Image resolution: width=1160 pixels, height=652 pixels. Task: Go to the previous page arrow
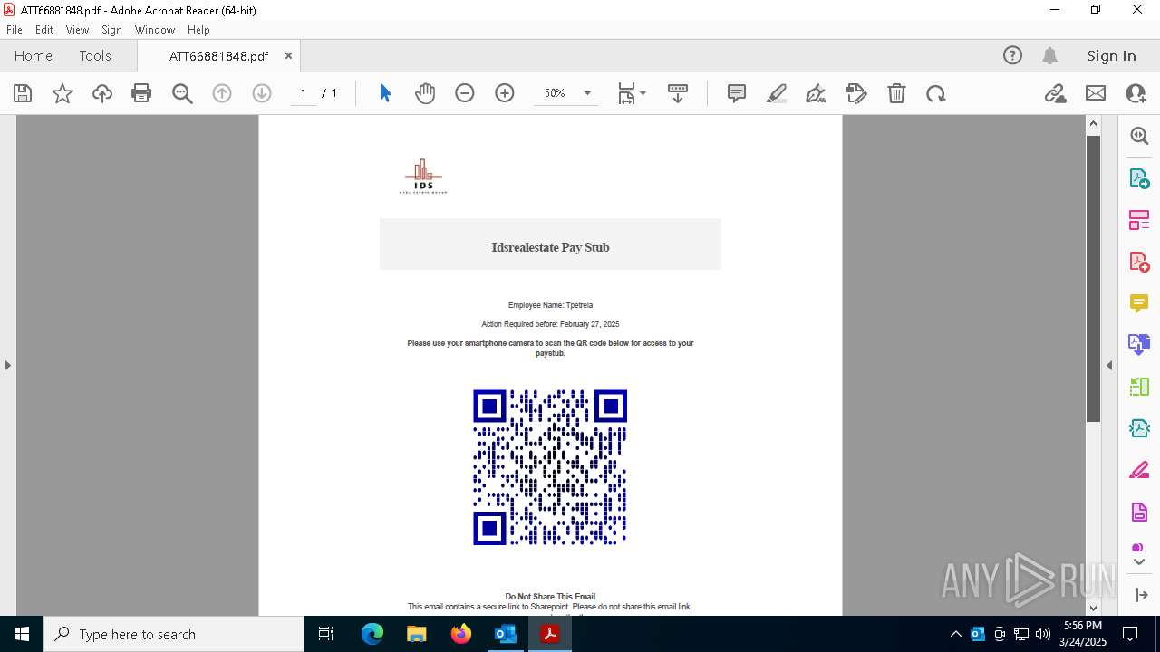coord(222,93)
